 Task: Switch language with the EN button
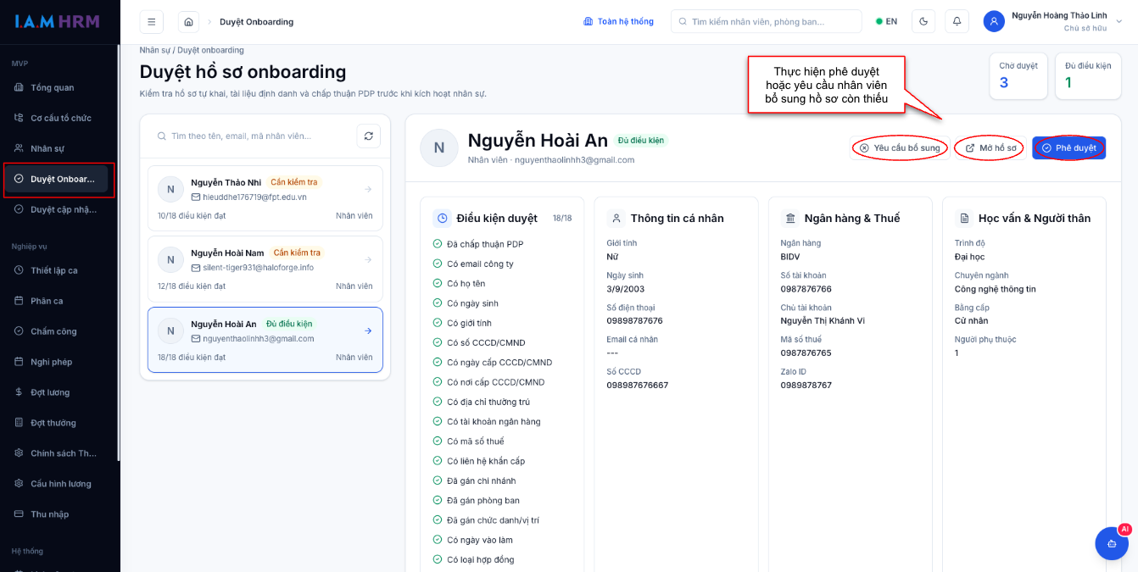click(886, 21)
